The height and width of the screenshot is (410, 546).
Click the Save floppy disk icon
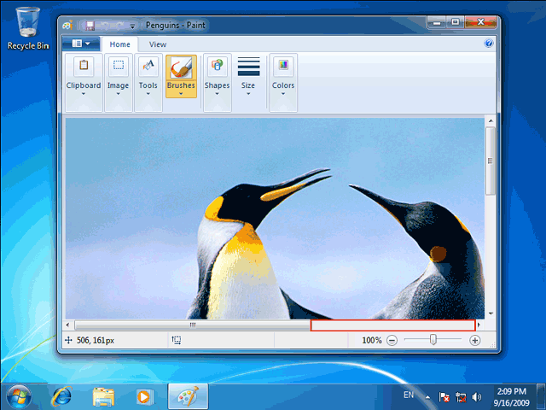(90, 26)
